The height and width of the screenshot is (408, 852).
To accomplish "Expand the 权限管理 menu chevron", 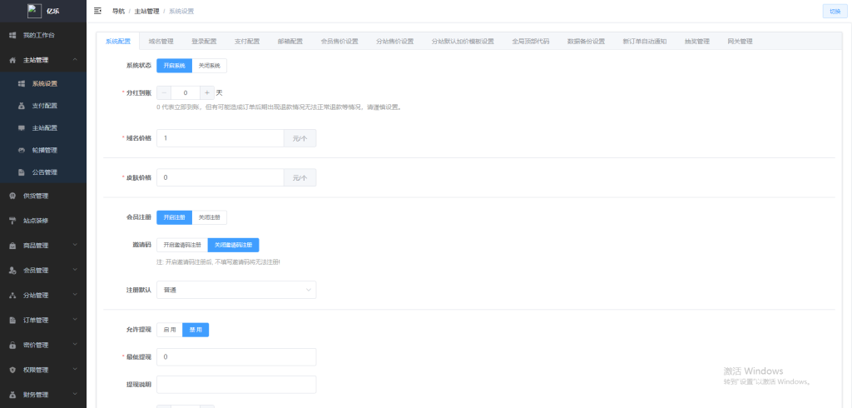I will click(x=75, y=370).
